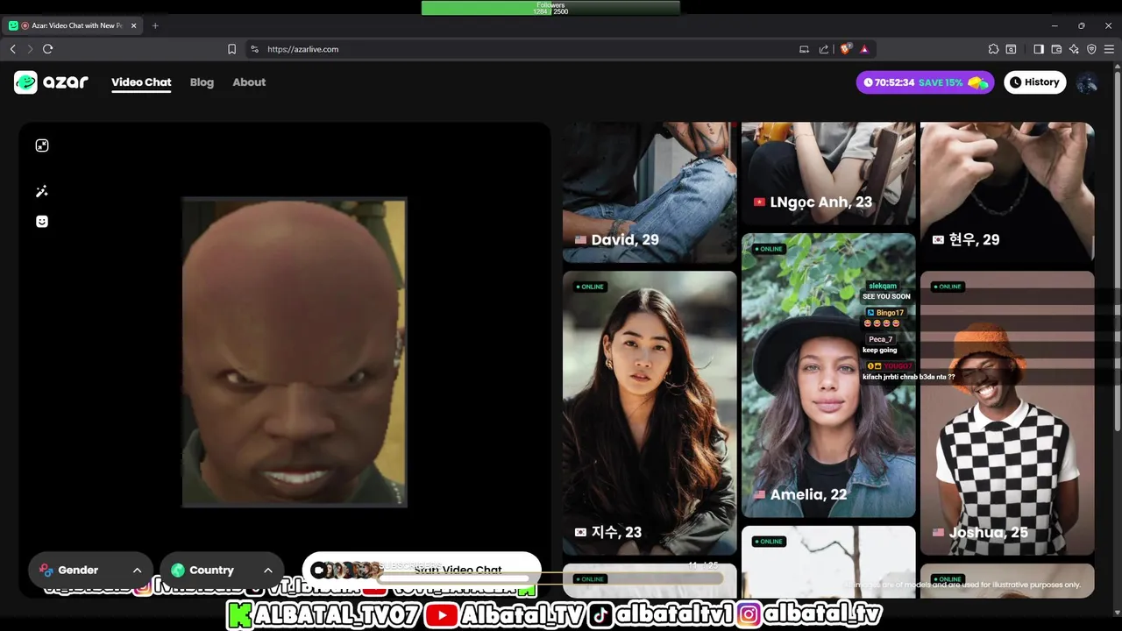Click the fullscreen expand icon in the video panel
Image resolution: width=1122 pixels, height=631 pixels.
click(x=42, y=145)
